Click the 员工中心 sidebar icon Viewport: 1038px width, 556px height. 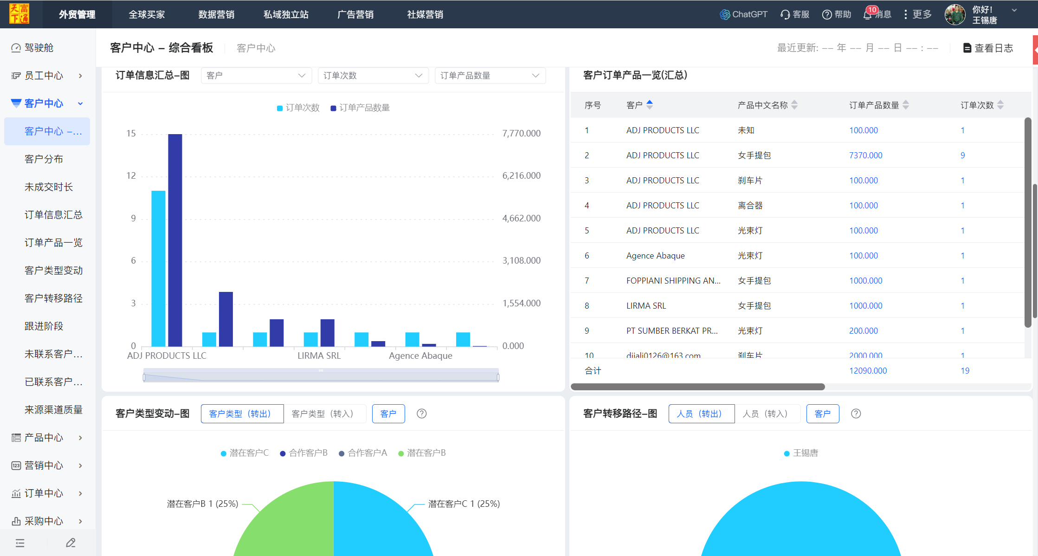pos(16,76)
